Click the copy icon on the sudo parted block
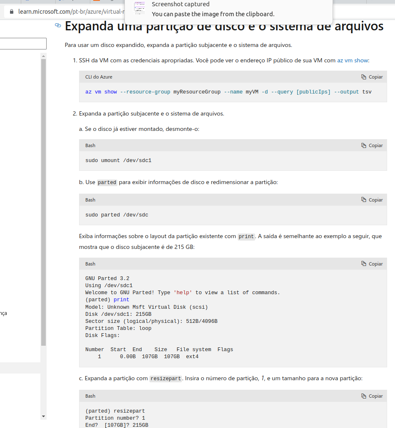 tap(365, 199)
